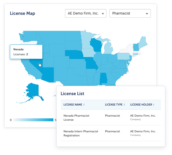Viewport: 172px width, 155px height.
Task: Select Maine on the license map
Action: pyautogui.click(x=143, y=42)
